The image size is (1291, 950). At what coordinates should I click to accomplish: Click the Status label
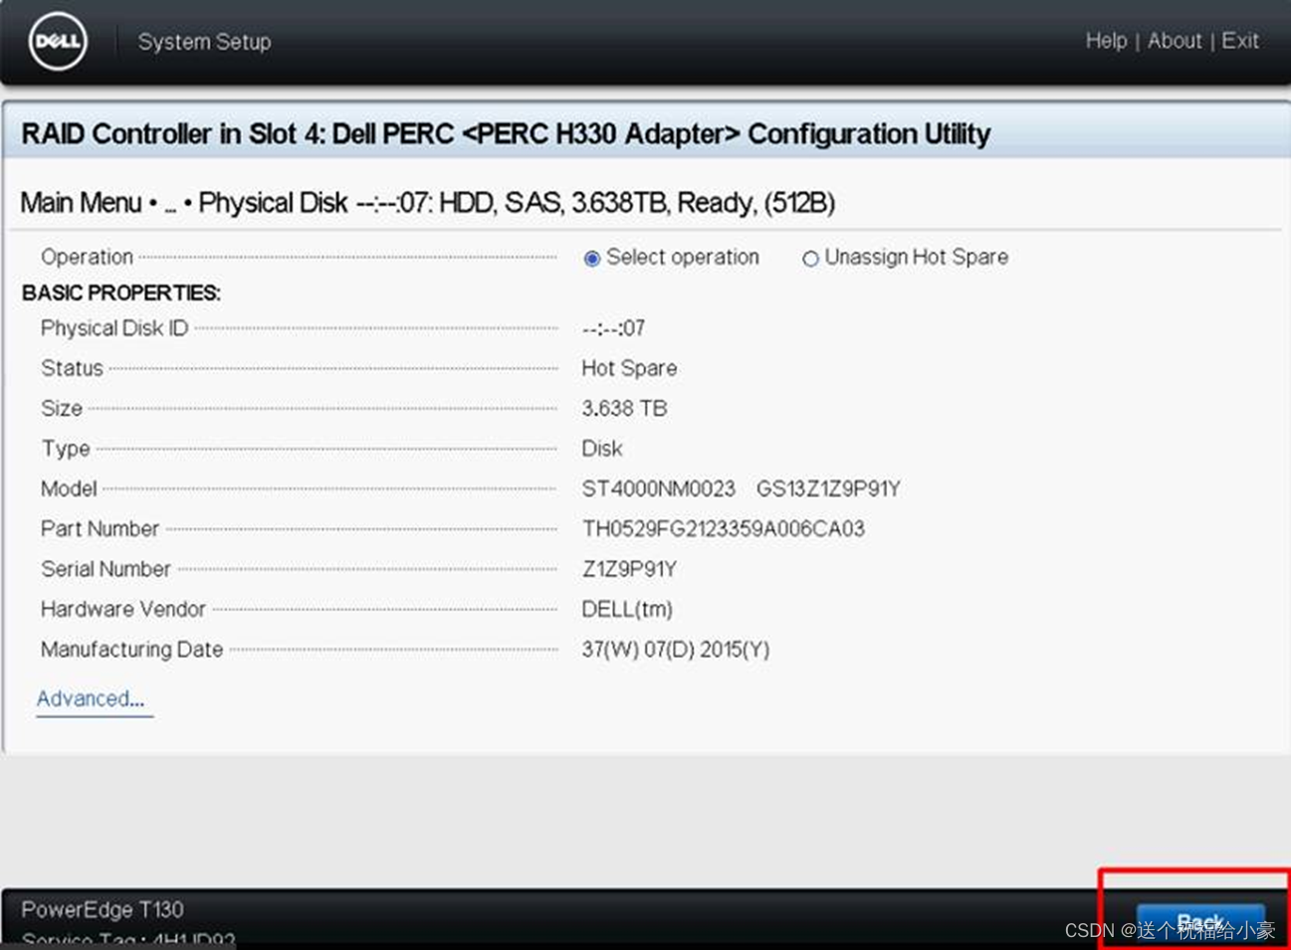click(x=72, y=368)
